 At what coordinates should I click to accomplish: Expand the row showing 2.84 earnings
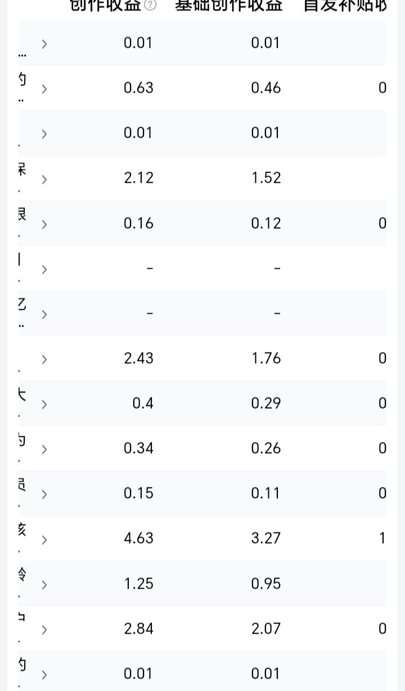point(44,630)
